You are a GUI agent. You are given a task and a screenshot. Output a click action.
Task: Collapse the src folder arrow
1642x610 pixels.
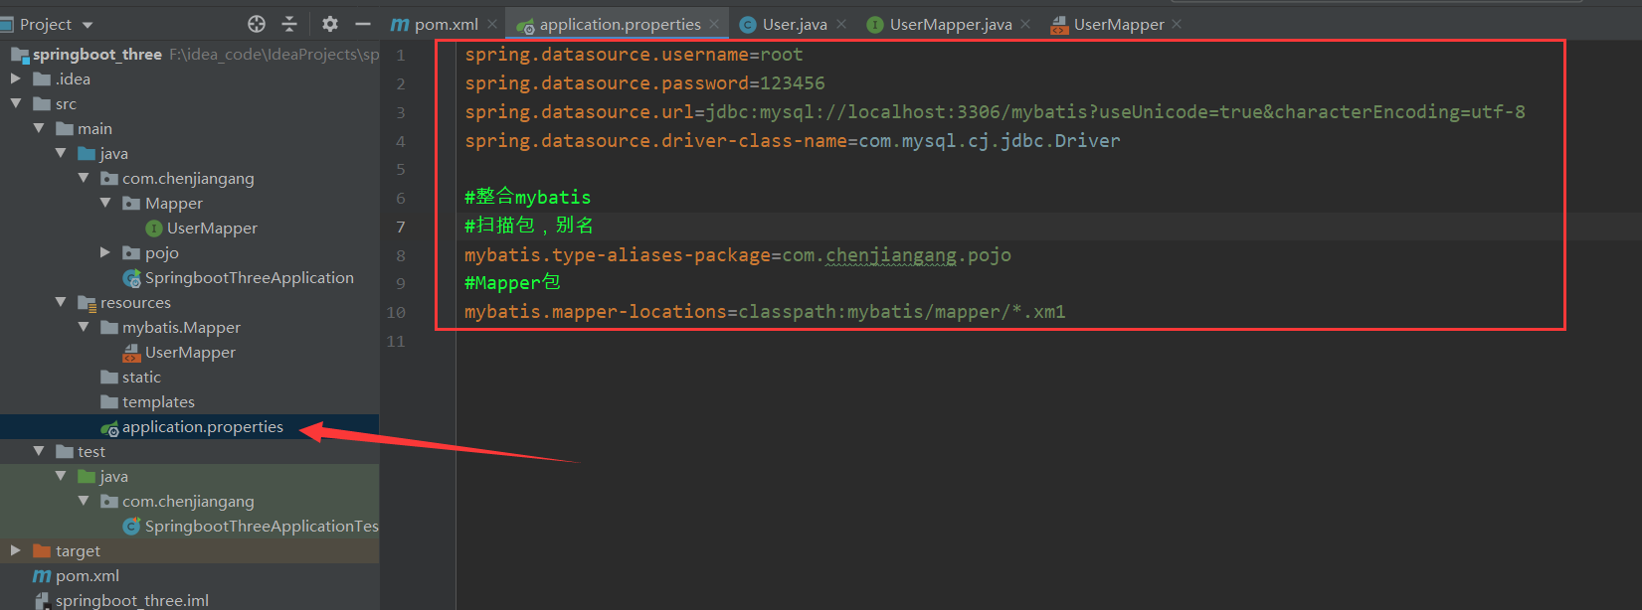[x=16, y=103]
